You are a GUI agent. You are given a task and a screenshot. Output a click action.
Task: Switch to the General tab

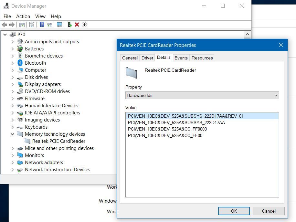pyautogui.click(x=130, y=58)
